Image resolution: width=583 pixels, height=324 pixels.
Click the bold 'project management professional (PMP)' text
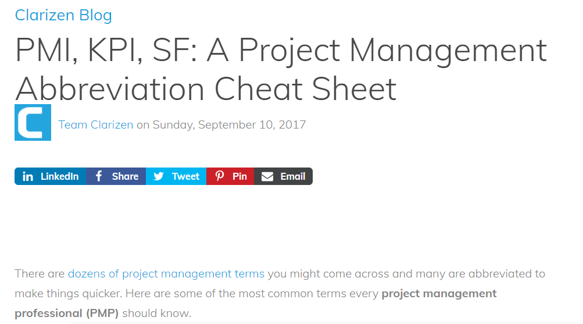(439, 293)
